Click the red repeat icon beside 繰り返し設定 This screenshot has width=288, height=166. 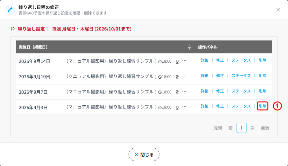(13, 29)
